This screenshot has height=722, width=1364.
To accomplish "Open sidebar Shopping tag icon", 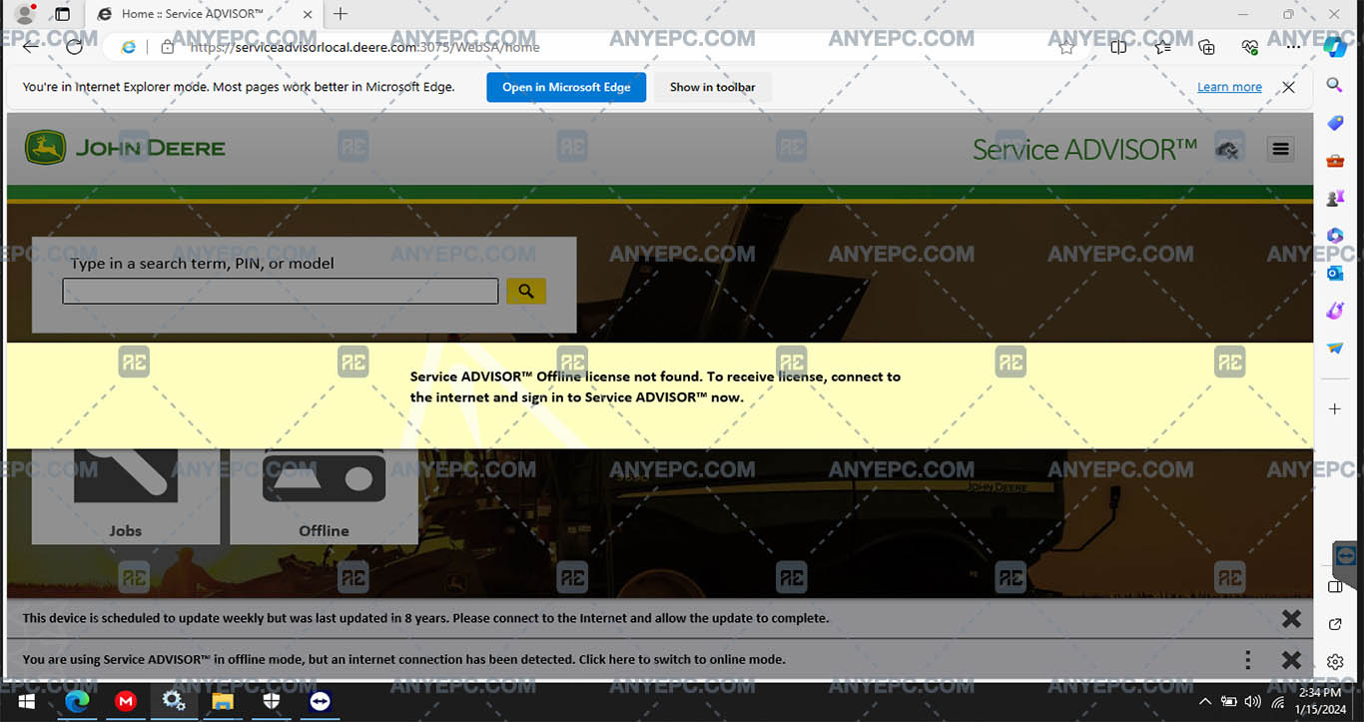I will 1335,123.
